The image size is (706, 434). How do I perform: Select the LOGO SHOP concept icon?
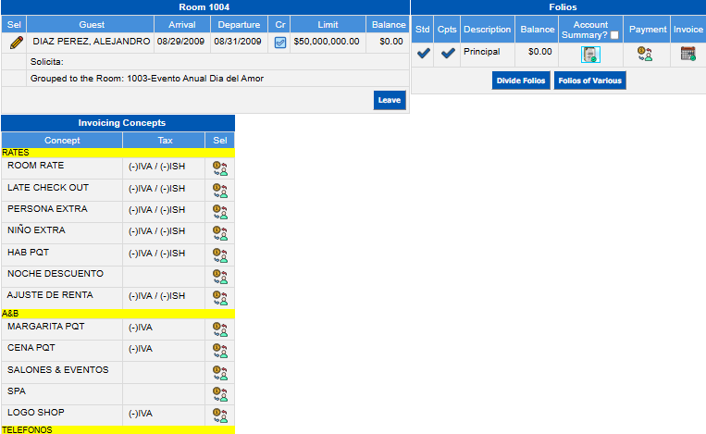pyautogui.click(x=219, y=415)
